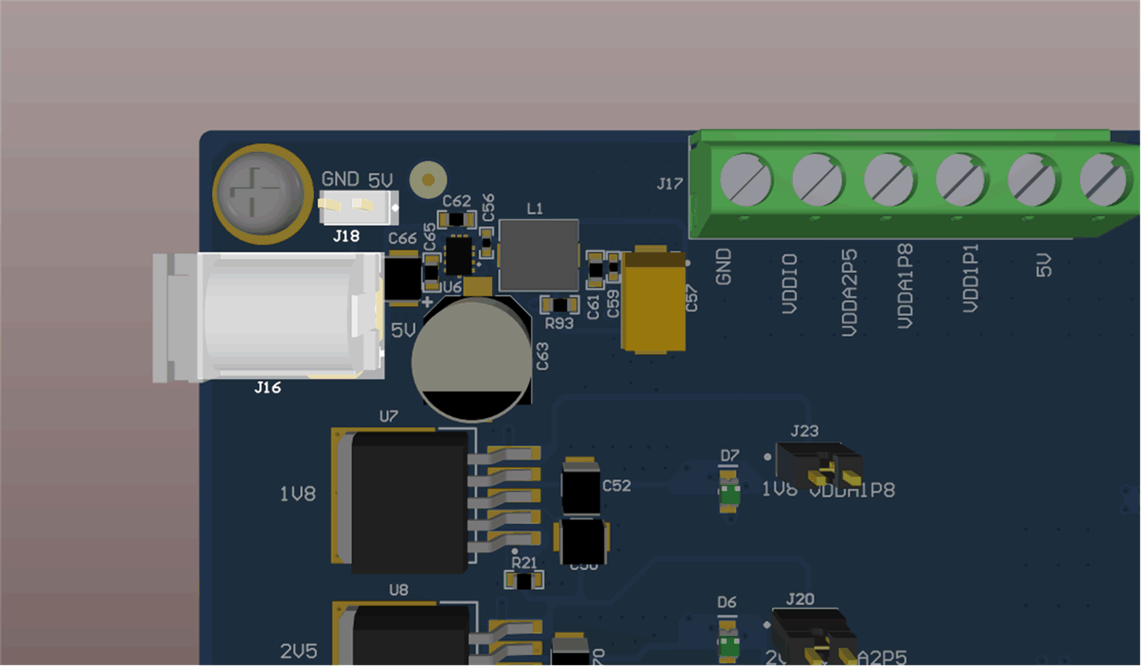Select the large C66 black capacitor

pyautogui.click(x=403, y=278)
